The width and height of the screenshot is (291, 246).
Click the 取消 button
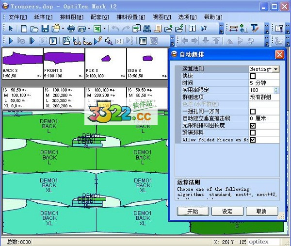click(x=262, y=211)
